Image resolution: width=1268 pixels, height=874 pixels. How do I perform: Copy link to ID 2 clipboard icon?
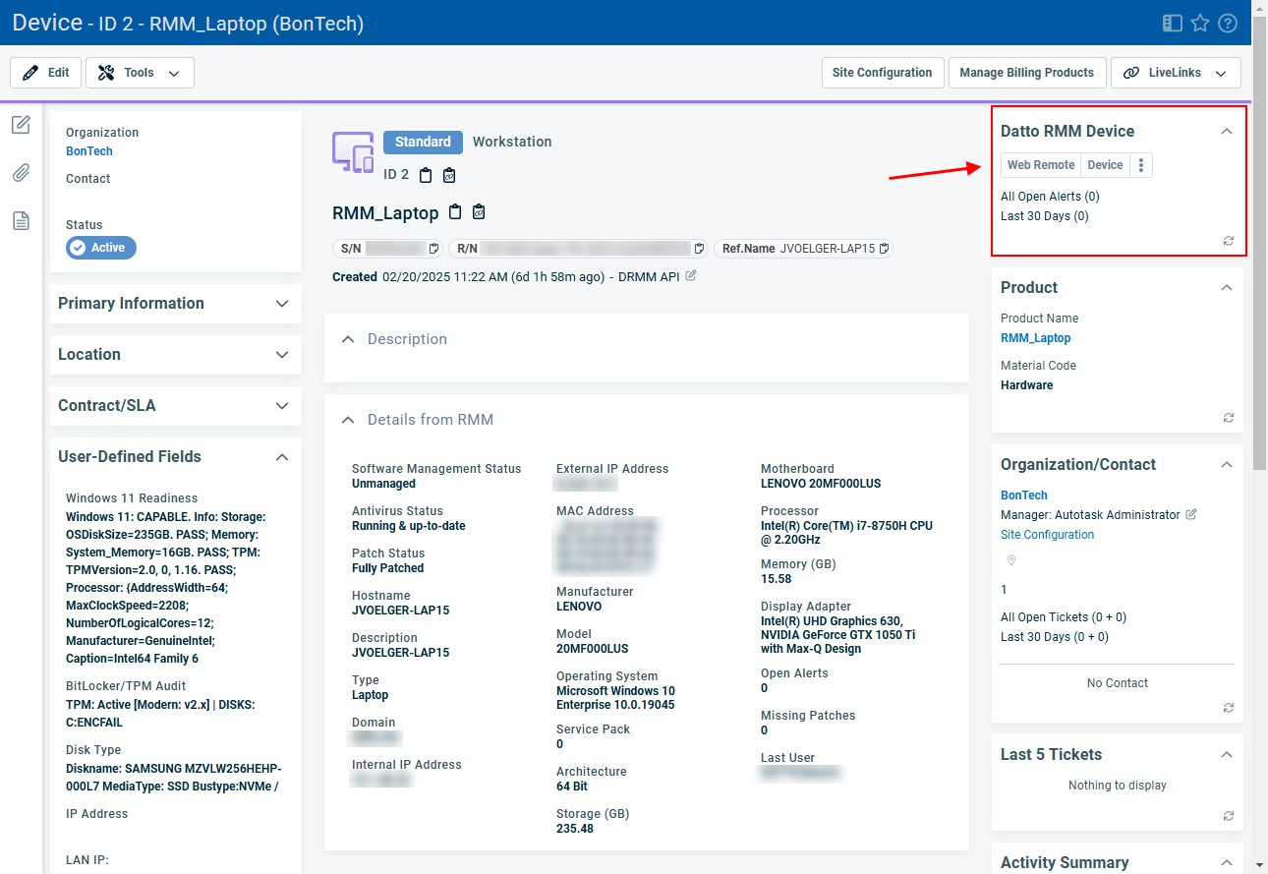(x=449, y=175)
